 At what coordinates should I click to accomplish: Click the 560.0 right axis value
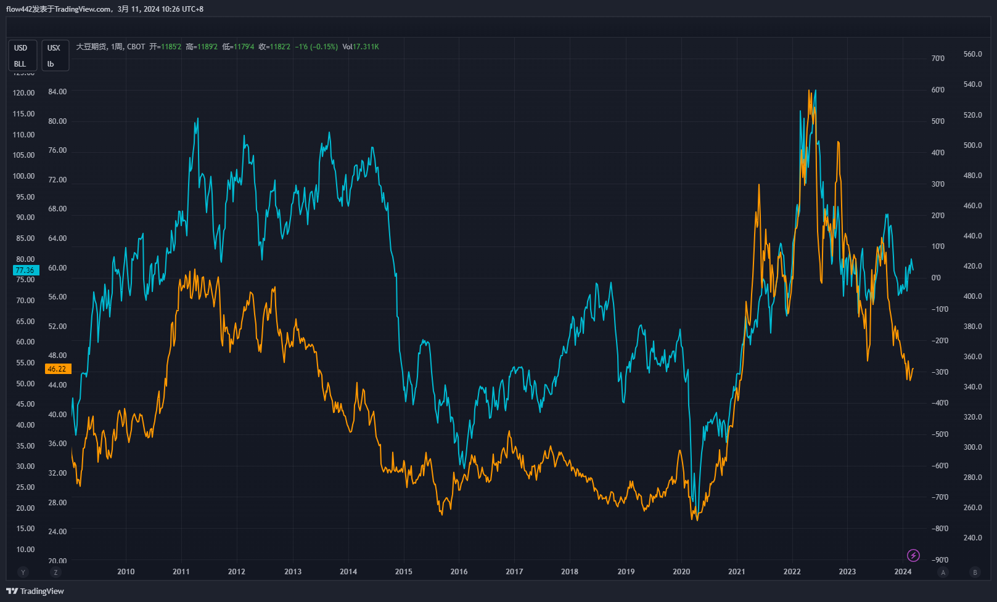(972, 54)
